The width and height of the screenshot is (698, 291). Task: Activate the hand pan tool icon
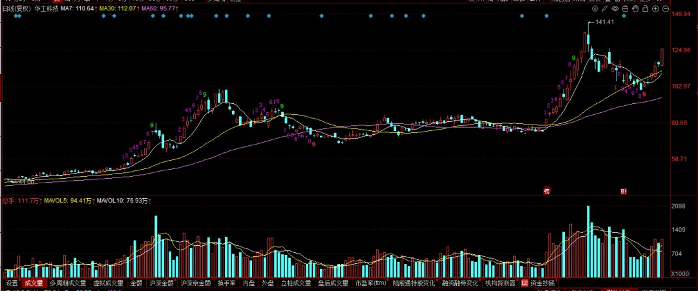635,8
